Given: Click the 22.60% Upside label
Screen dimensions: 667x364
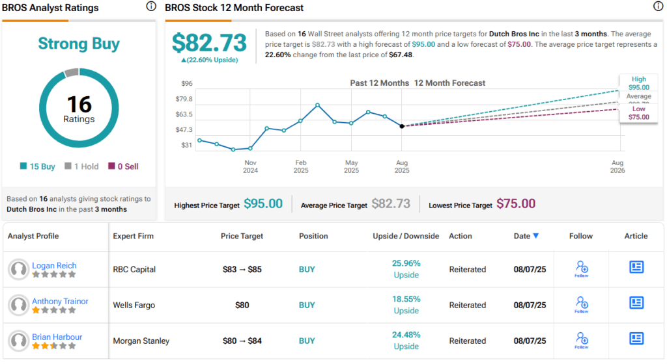Looking at the screenshot, I should pos(209,60).
